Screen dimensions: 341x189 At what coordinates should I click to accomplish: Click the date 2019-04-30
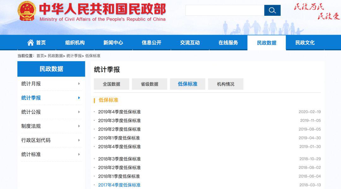coord(310,138)
